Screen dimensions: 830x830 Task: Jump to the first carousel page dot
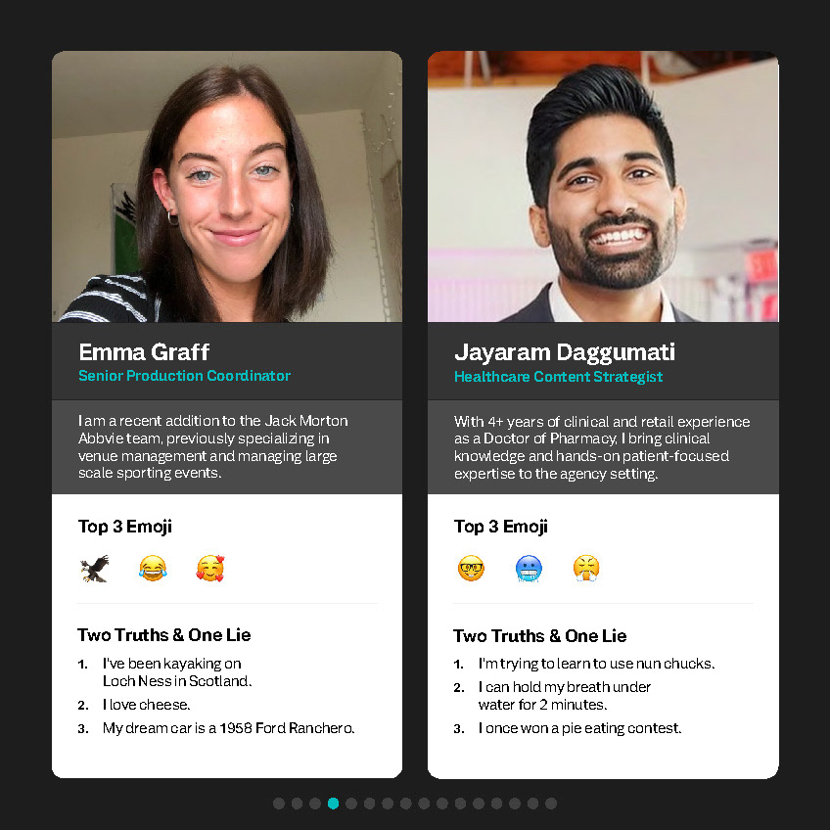tap(279, 804)
